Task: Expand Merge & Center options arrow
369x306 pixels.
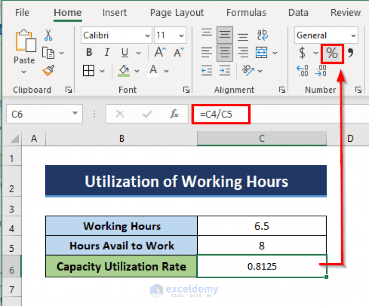Action: [275, 53]
